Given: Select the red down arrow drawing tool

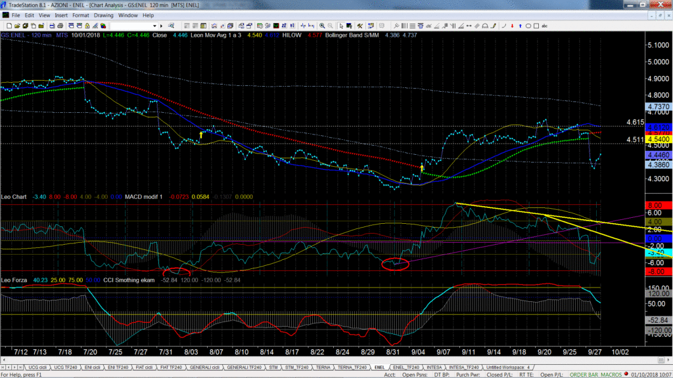Looking at the screenshot, I should pos(512,26).
